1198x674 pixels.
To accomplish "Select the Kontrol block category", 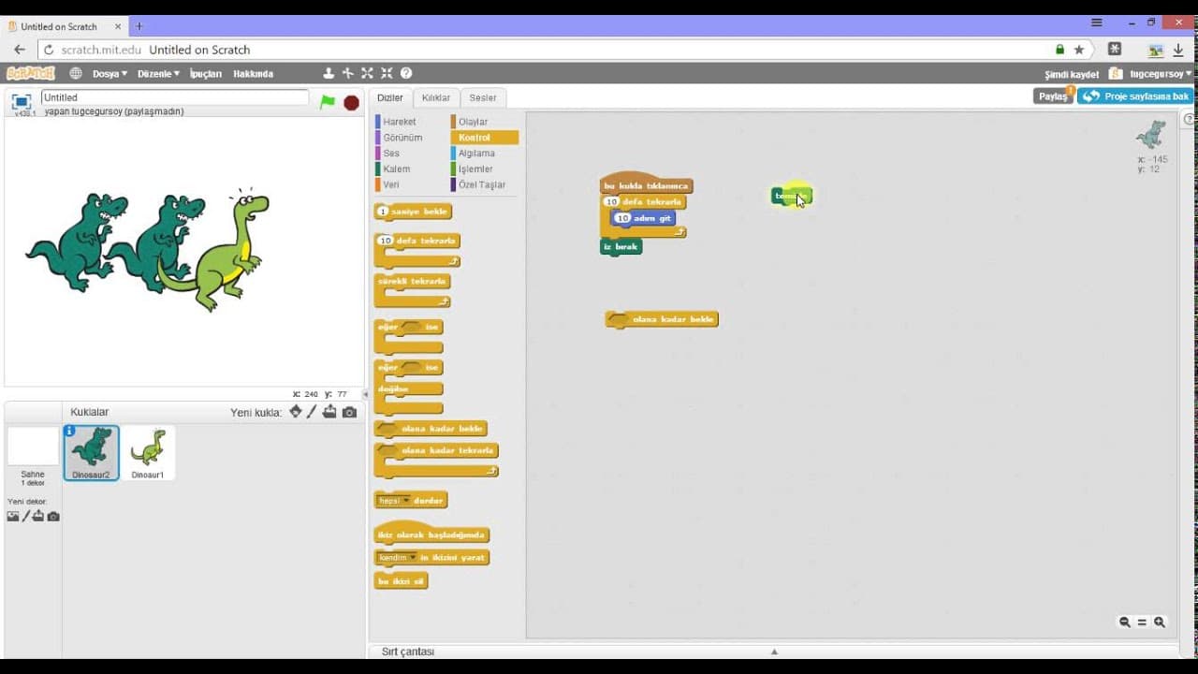I will tap(475, 138).
